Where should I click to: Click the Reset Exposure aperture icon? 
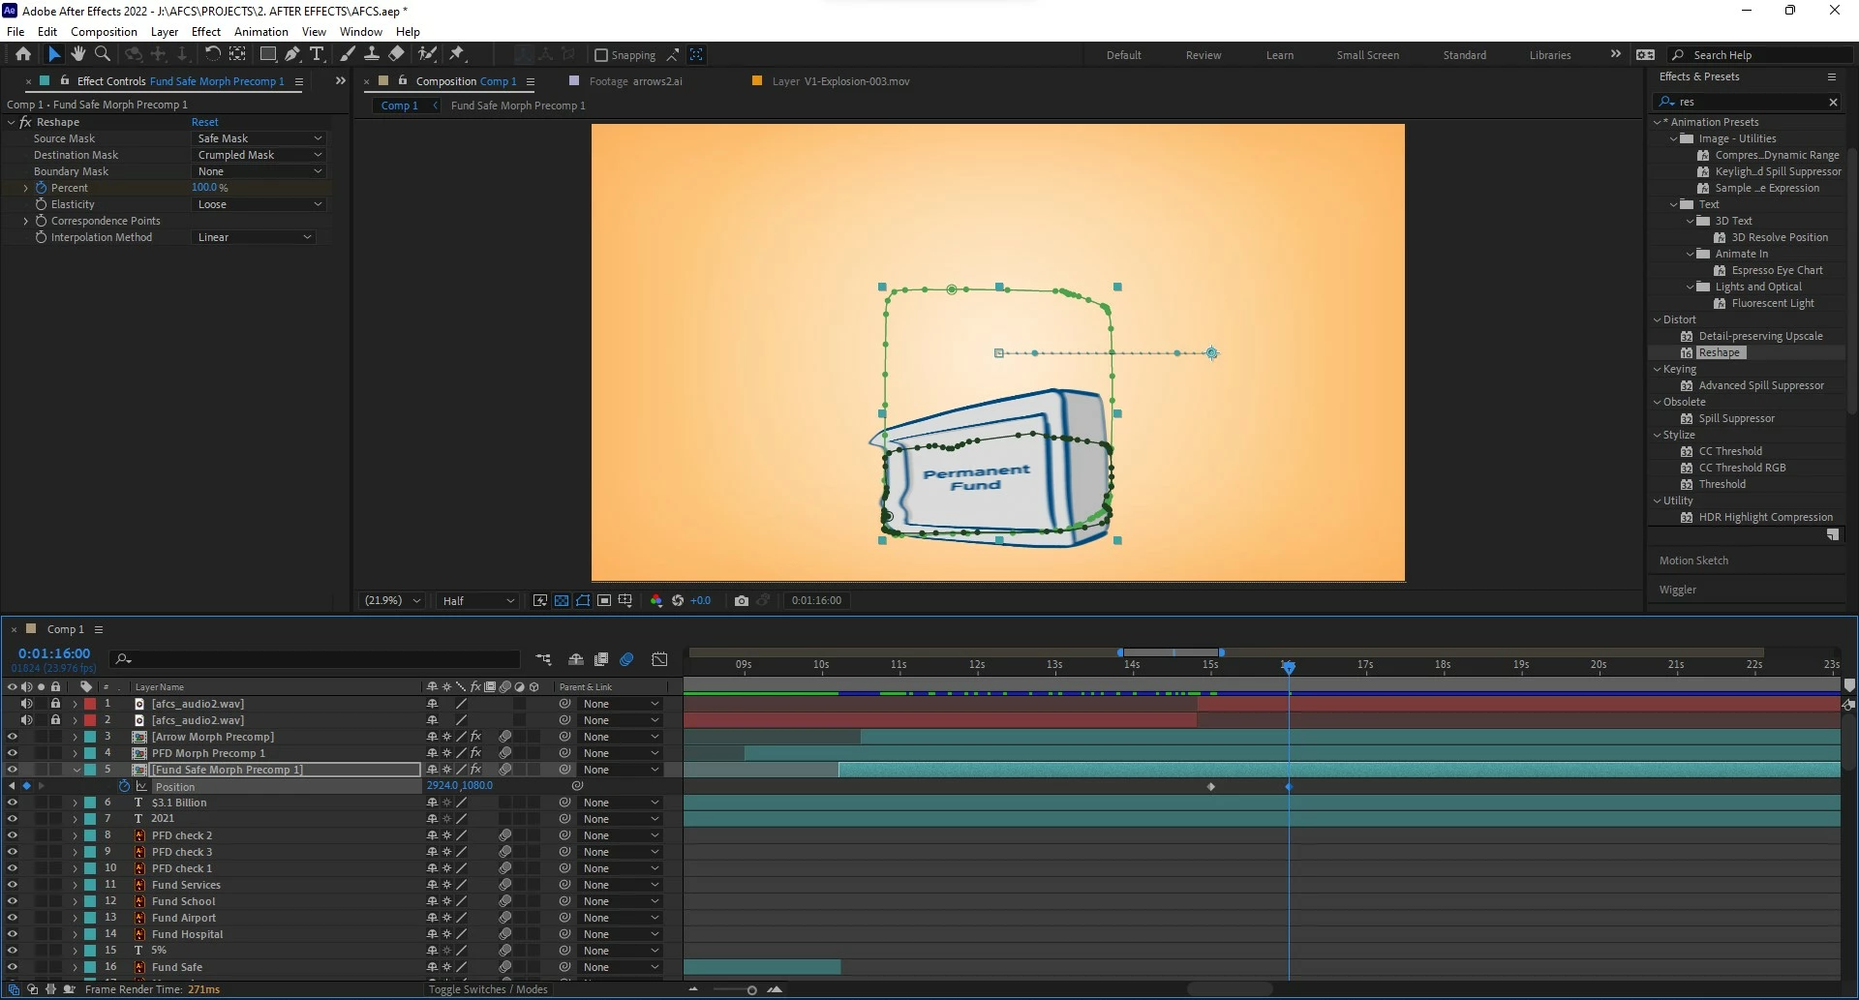pos(678,601)
